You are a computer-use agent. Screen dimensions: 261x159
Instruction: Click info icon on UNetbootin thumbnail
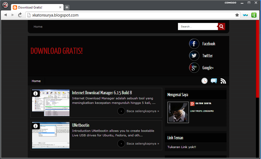click(36, 126)
